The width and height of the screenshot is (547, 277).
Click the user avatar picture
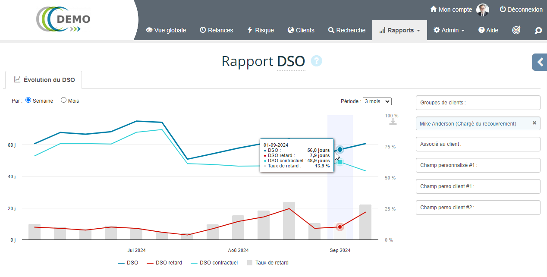point(483,9)
